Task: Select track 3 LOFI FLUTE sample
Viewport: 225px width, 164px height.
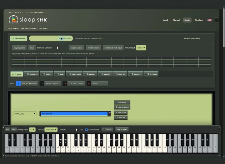Action: (x=74, y=83)
